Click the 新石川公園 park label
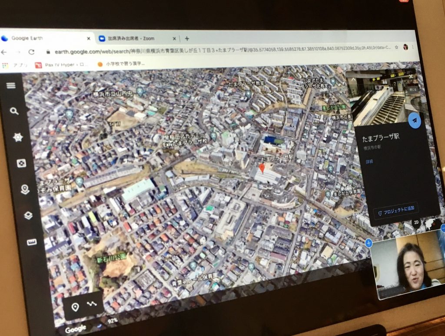Screen dimensions: 445x336 [111, 258]
